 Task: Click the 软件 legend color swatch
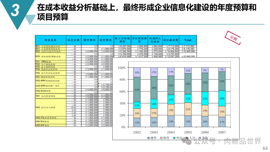(x=161, y=138)
